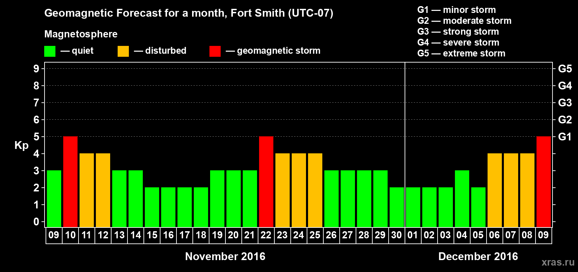Click the December 2016 month label
Viewport: 578px width, 272px height.
[x=478, y=256]
